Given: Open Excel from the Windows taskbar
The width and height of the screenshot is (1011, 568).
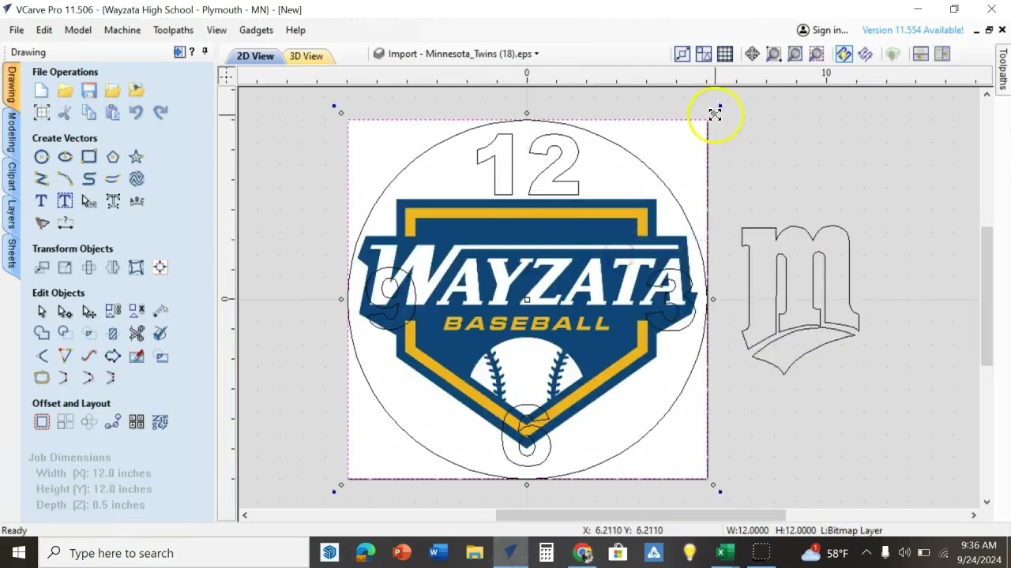Looking at the screenshot, I should [x=724, y=553].
